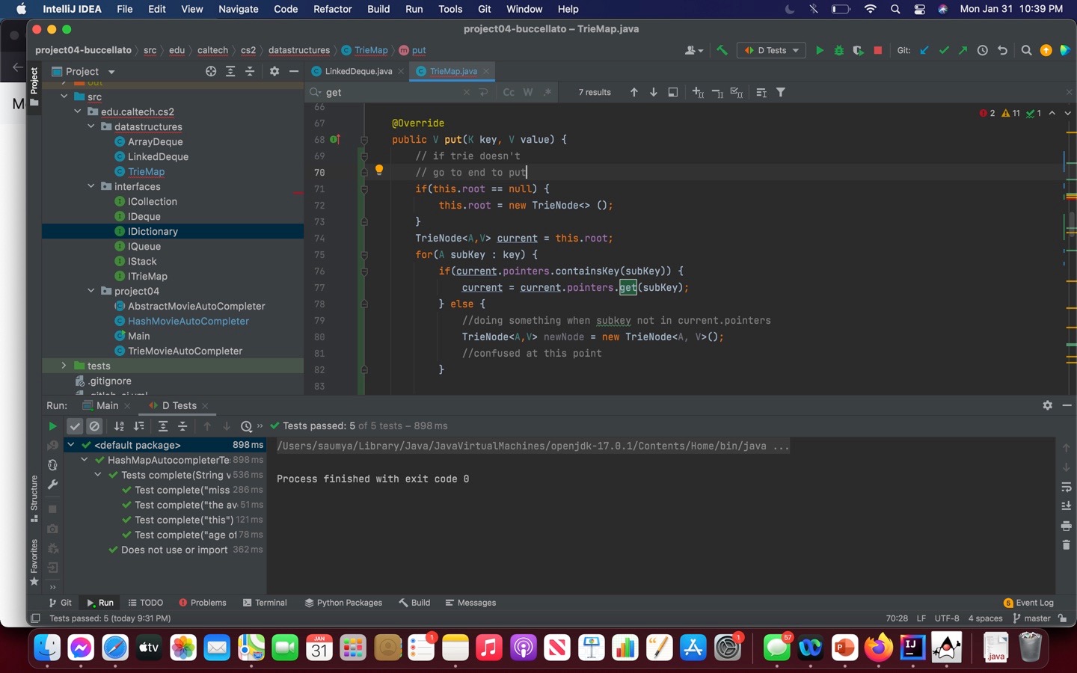Toggle the Words option in search bar
Screen dimensions: 1077x673
pos(528,93)
